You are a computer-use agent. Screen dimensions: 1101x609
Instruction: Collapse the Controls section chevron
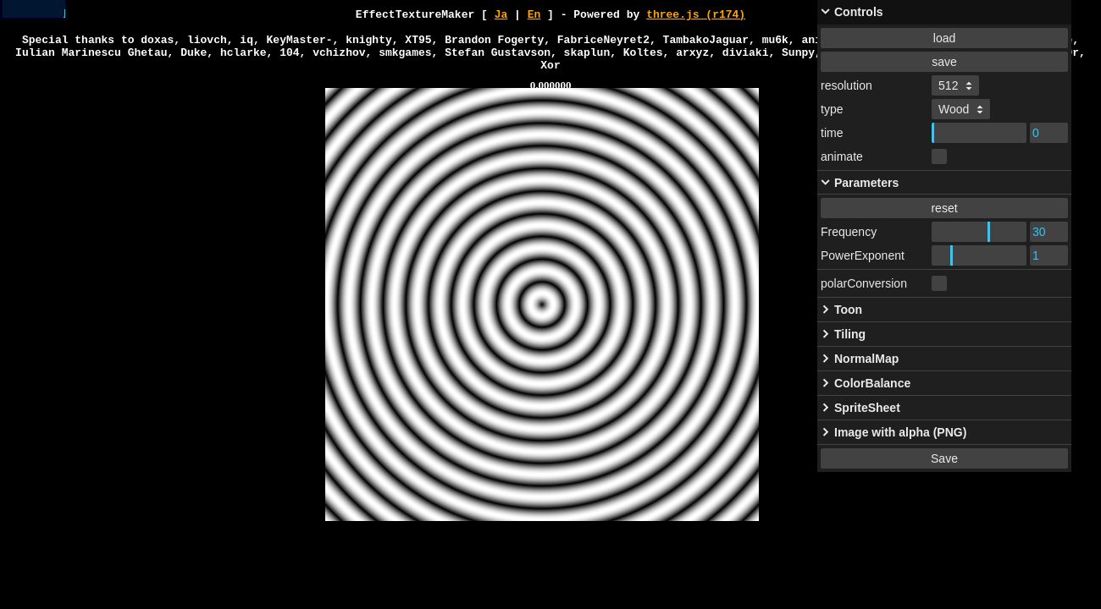pyautogui.click(x=826, y=12)
